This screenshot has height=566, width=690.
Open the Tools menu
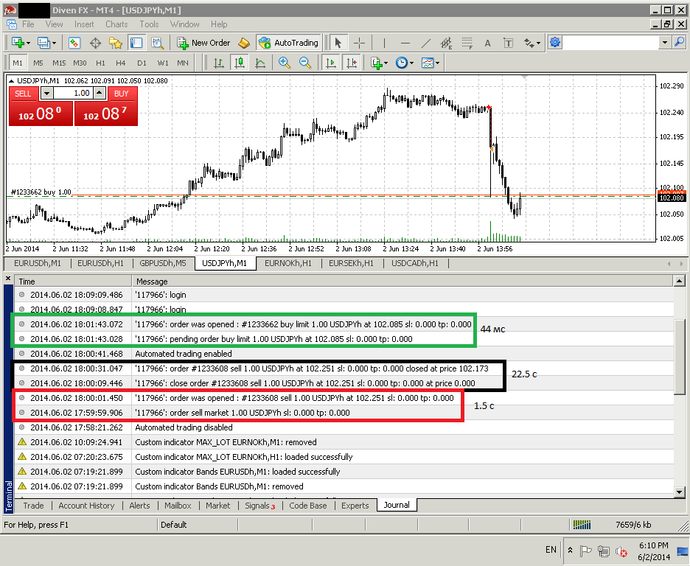click(149, 24)
